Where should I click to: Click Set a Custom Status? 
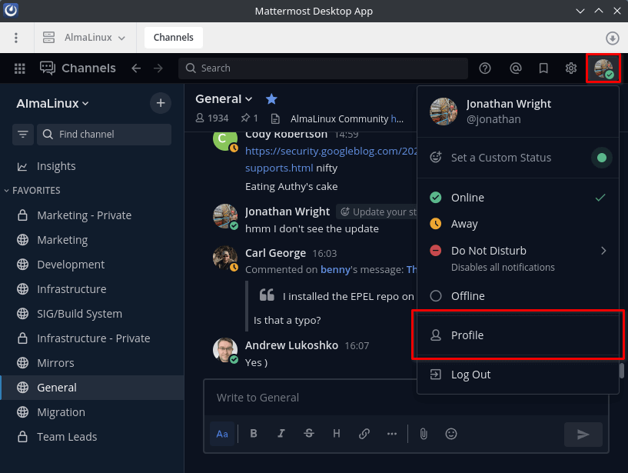coord(500,157)
